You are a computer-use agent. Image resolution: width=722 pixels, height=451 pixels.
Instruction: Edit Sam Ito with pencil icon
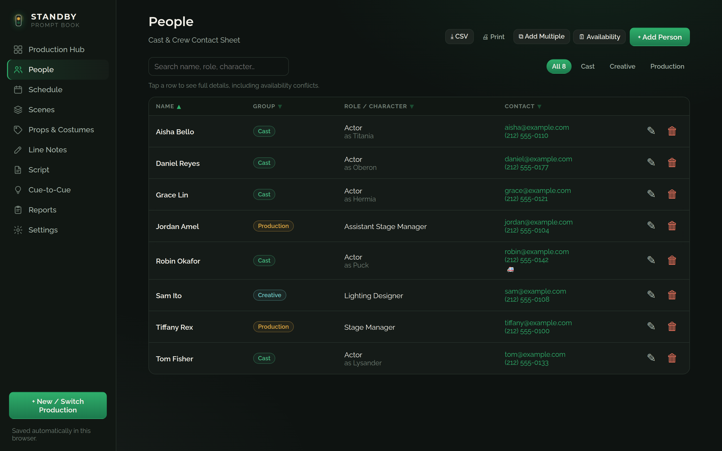pyautogui.click(x=651, y=295)
